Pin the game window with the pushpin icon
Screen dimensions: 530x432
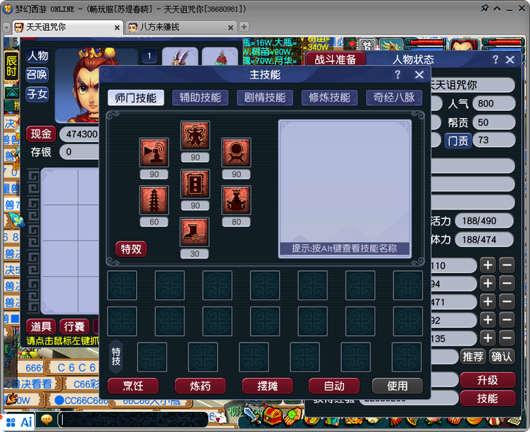point(485,8)
